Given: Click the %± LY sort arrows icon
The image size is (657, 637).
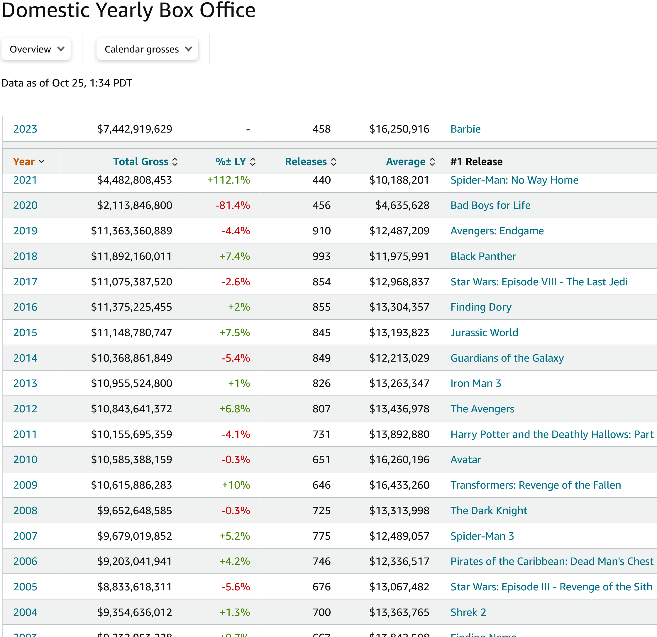Looking at the screenshot, I should click(253, 162).
